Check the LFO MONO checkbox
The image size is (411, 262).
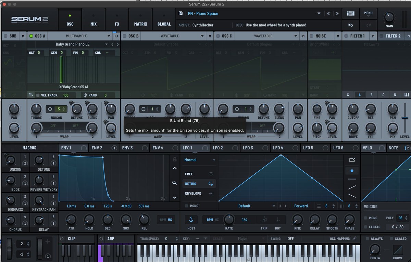click(186, 206)
